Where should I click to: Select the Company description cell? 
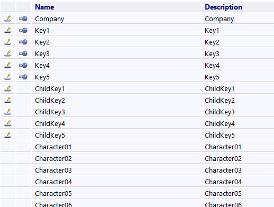click(238, 19)
